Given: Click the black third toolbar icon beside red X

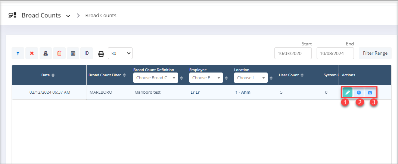Looking at the screenshot, I should point(46,53).
